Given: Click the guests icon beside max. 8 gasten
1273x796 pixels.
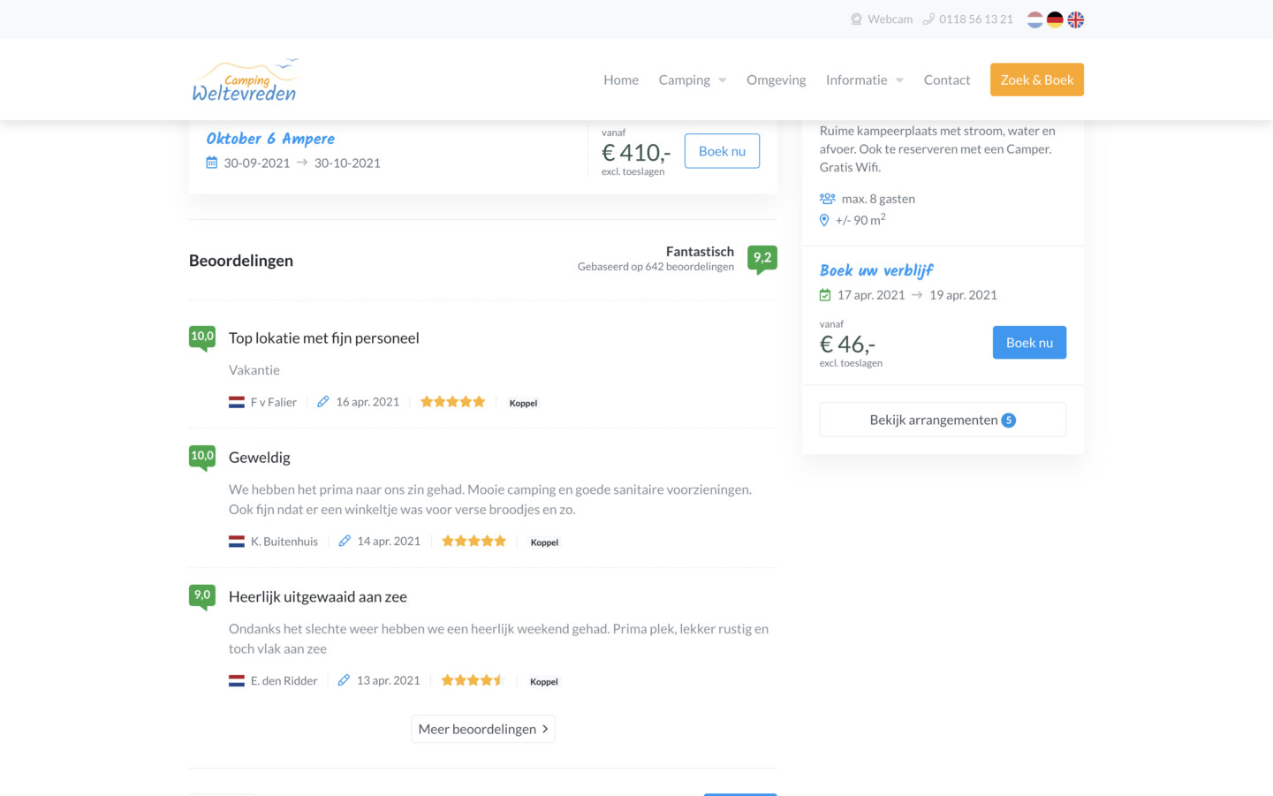Looking at the screenshot, I should 827,199.
